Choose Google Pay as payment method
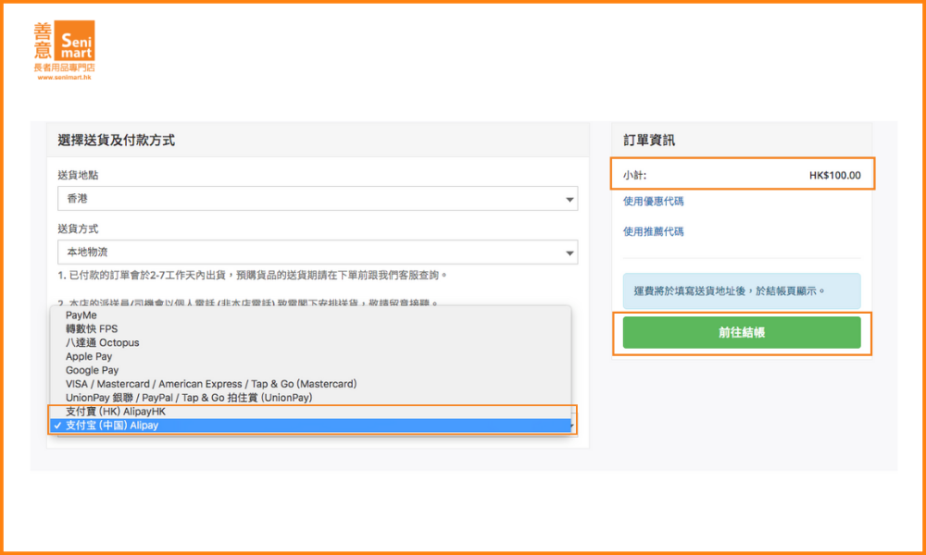Screen dimensions: 926x555 [92, 370]
